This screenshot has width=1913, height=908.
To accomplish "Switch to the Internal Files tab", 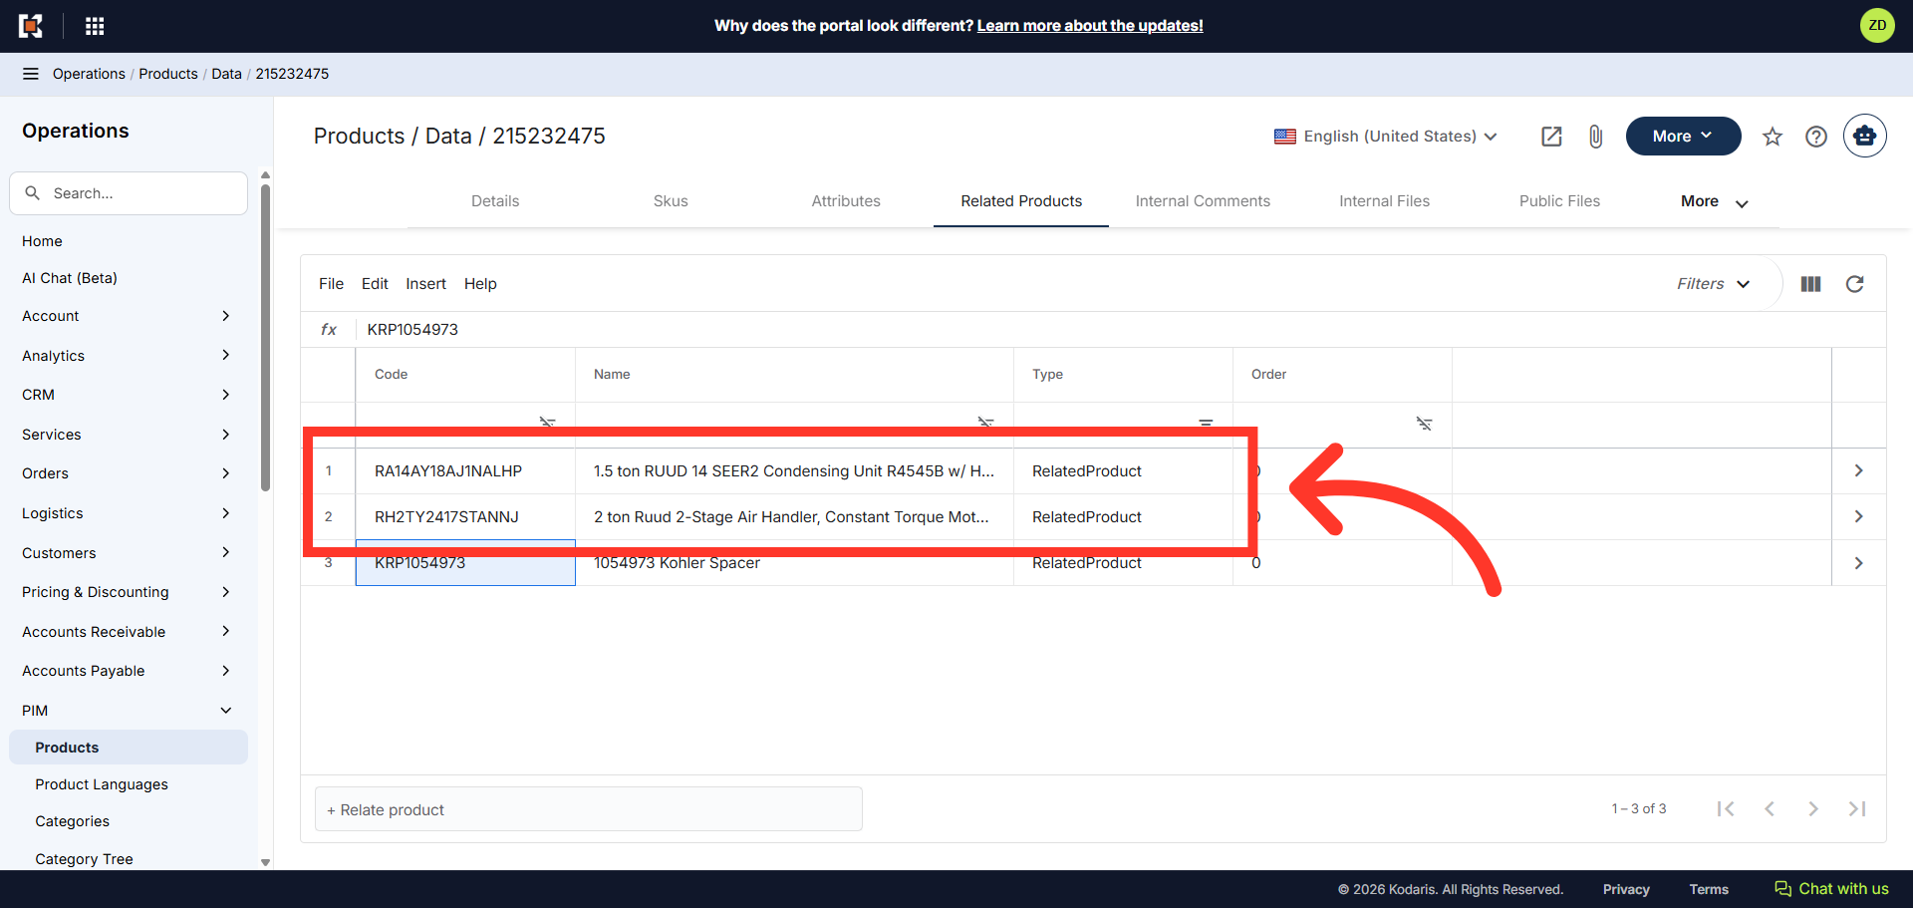I will [1384, 201].
